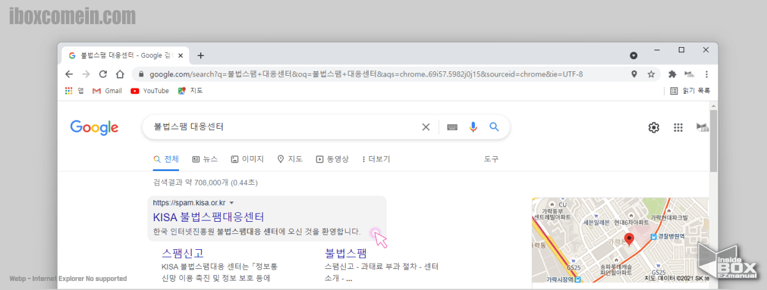
Task: Open the 도구 search tools
Action: [x=491, y=159]
